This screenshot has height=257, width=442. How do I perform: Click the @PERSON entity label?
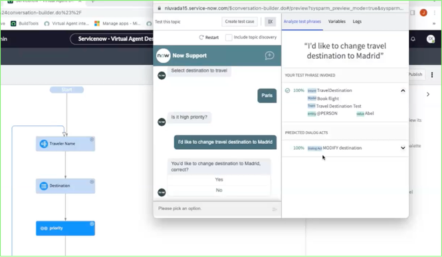pos(327,114)
